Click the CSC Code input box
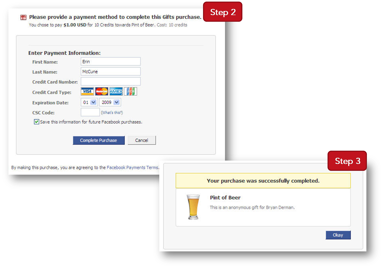The height and width of the screenshot is (268, 383). pyautogui.click(x=90, y=112)
